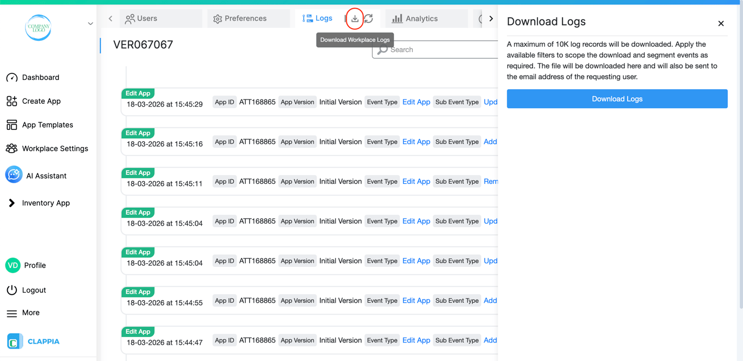The image size is (743, 361).
Task: Click Edit App link in the 15:44:47 row
Action: pos(416,340)
